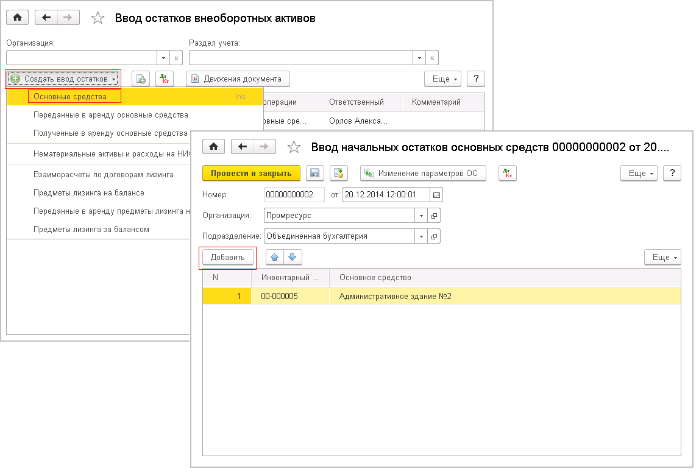Click the Добавить button above the table
Screen dimensions: 699x472
point(228,258)
